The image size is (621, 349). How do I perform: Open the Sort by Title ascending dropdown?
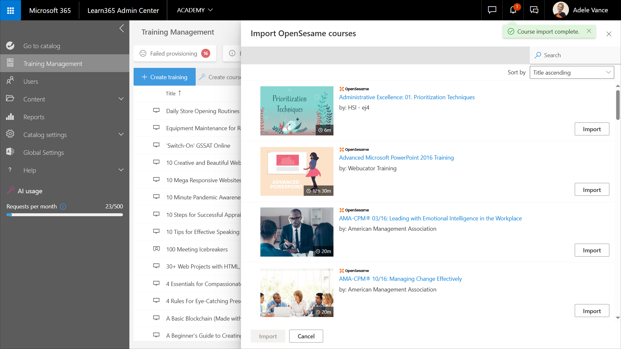[572, 72]
